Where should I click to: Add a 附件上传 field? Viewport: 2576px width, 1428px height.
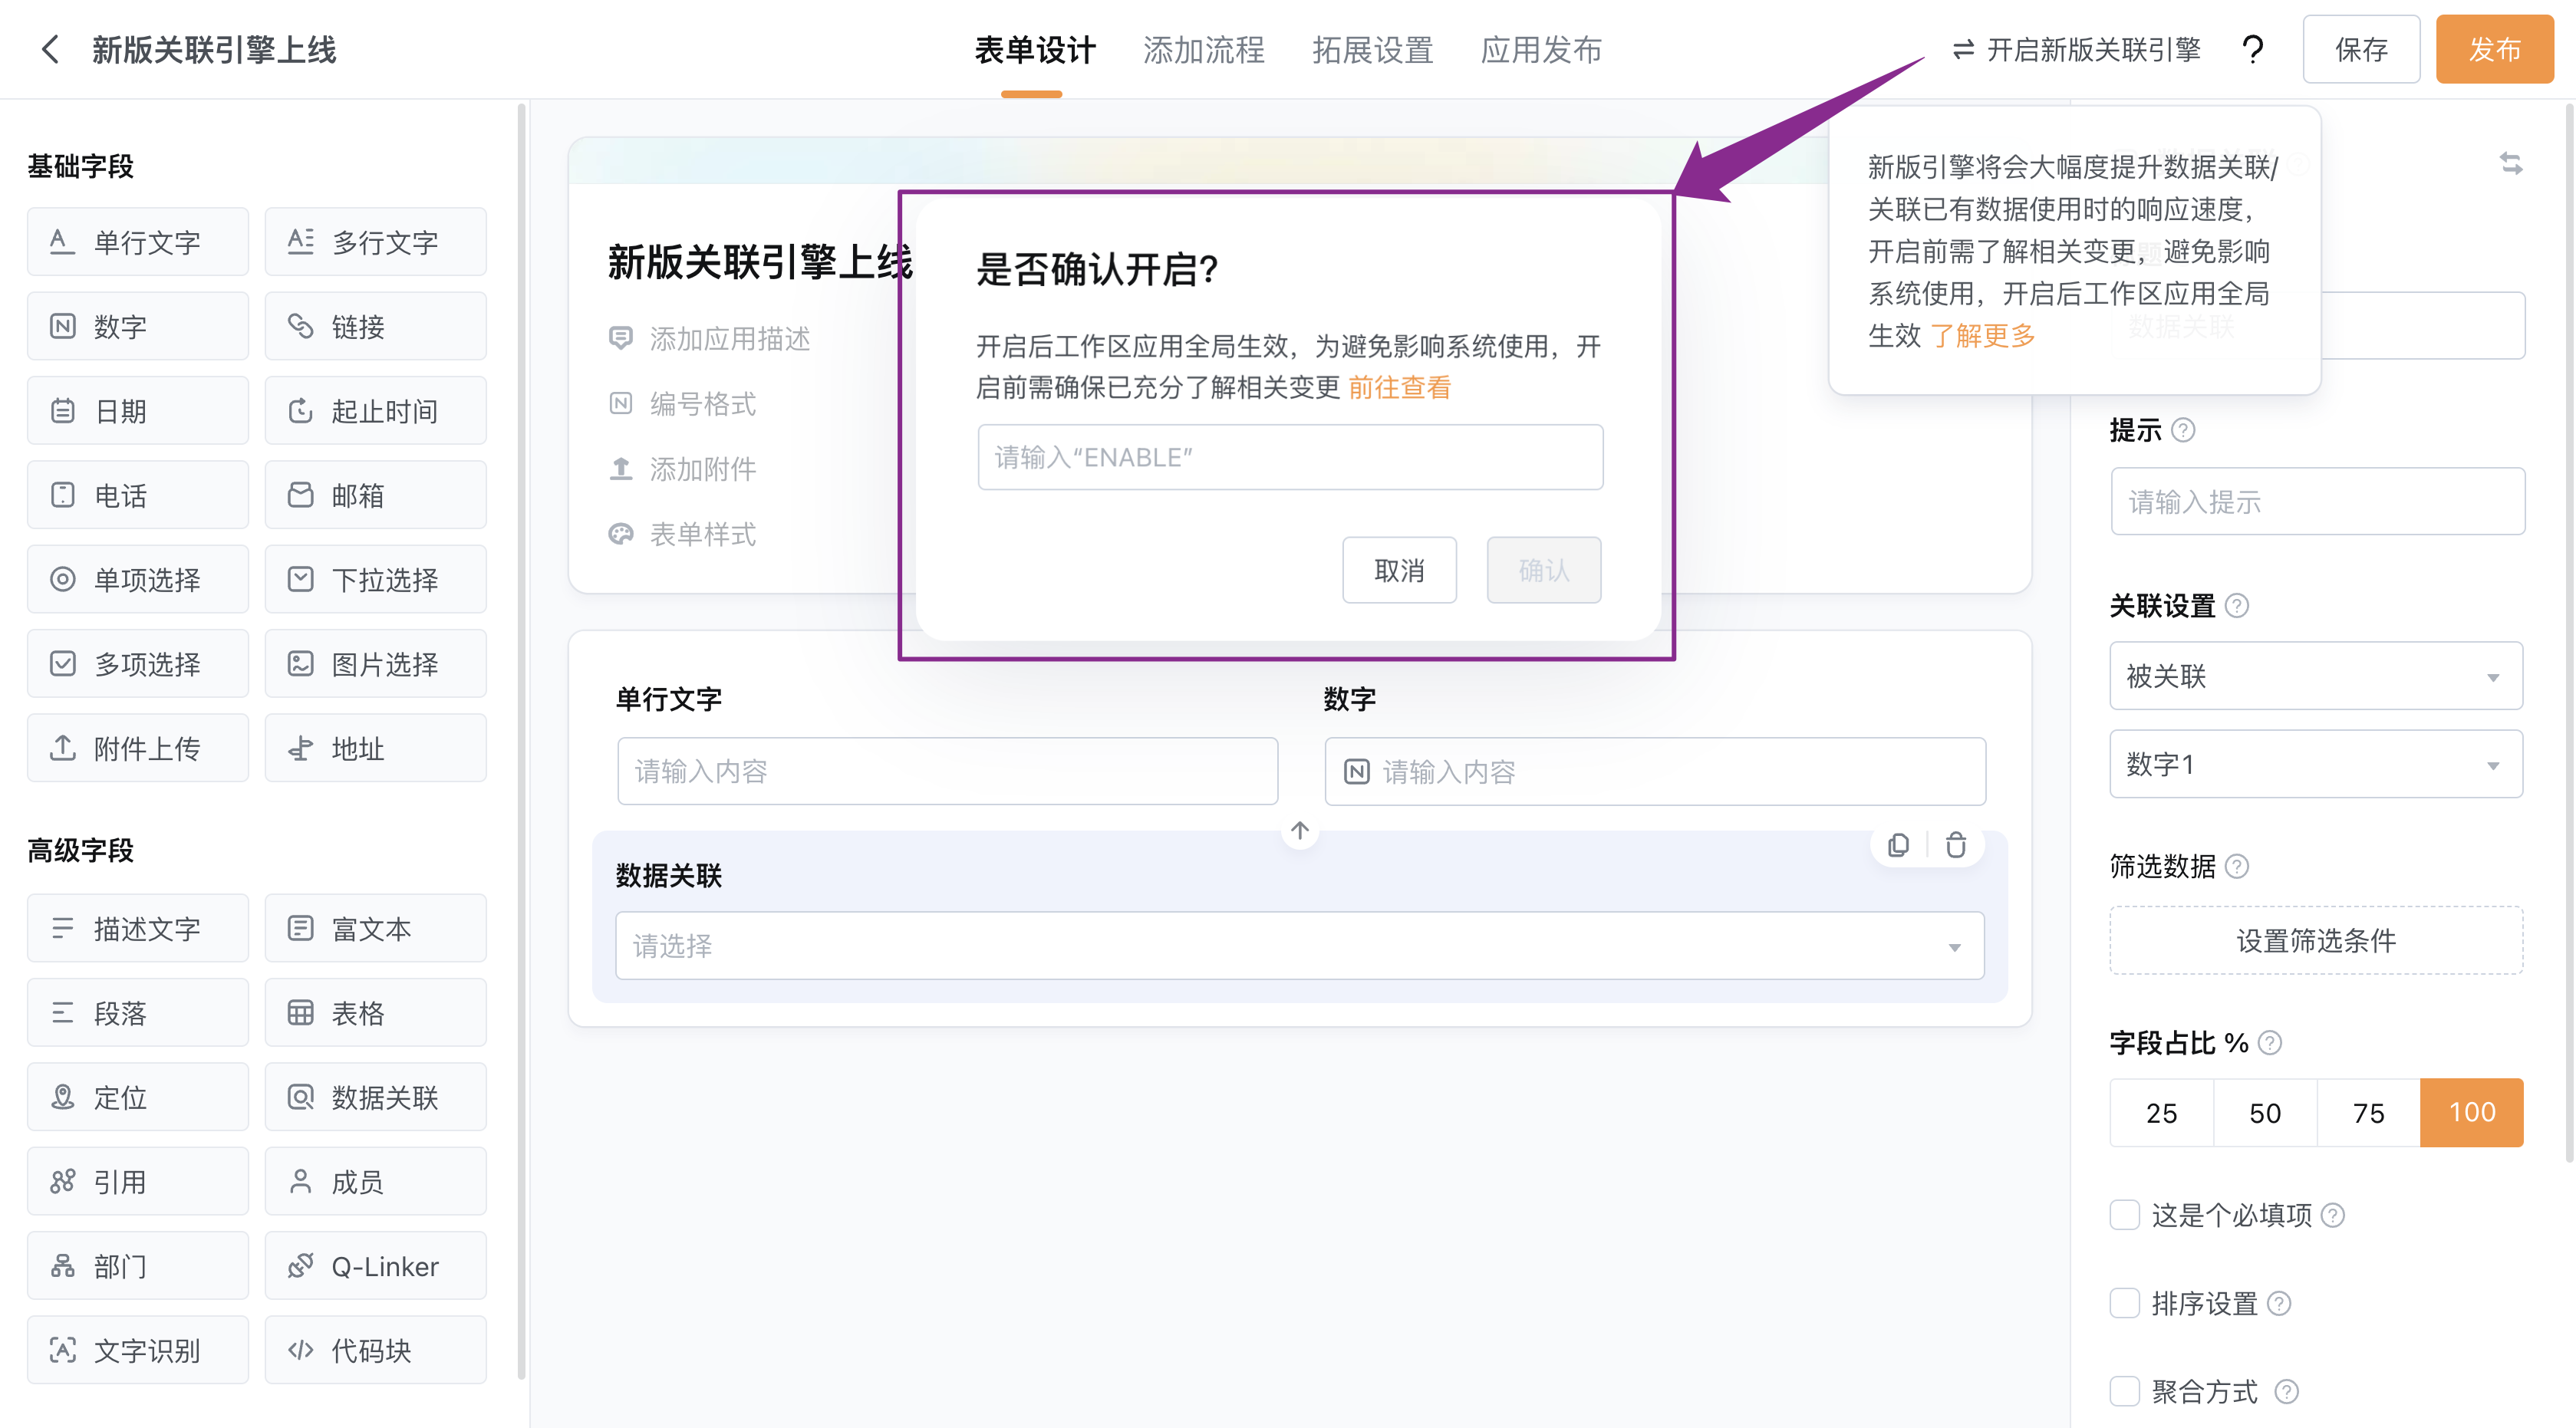click(138, 748)
